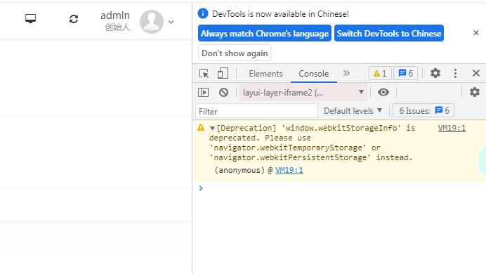Open the Default levels dropdown
Image resolution: width=486 pixels, height=274 pixels.
click(353, 111)
